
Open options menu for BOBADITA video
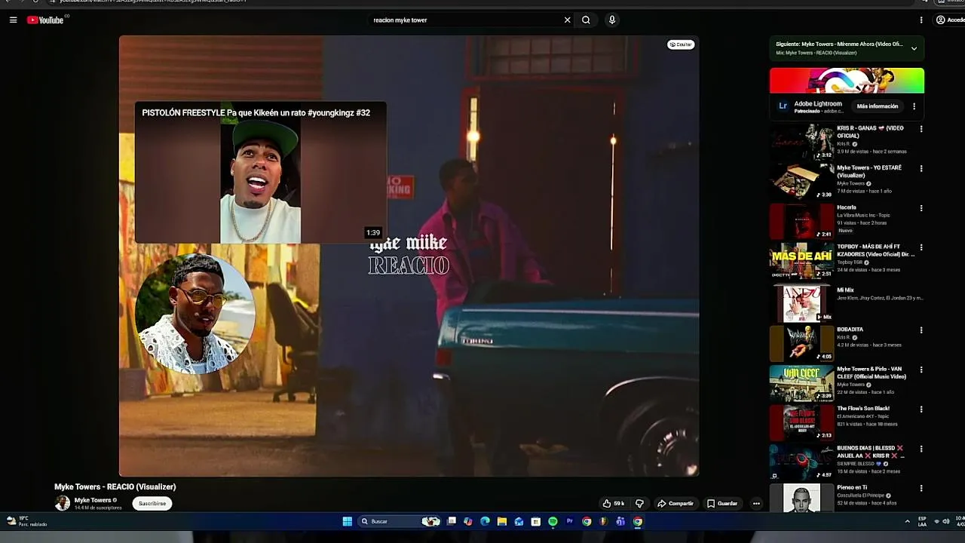pos(921,330)
